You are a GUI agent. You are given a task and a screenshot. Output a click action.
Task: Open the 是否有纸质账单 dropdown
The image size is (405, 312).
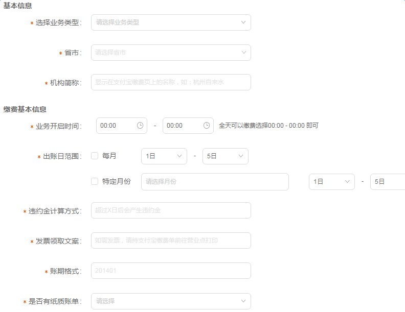coord(171,301)
